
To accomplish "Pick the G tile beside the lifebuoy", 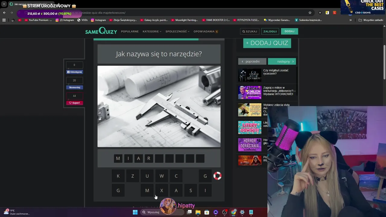I will 205,176.
